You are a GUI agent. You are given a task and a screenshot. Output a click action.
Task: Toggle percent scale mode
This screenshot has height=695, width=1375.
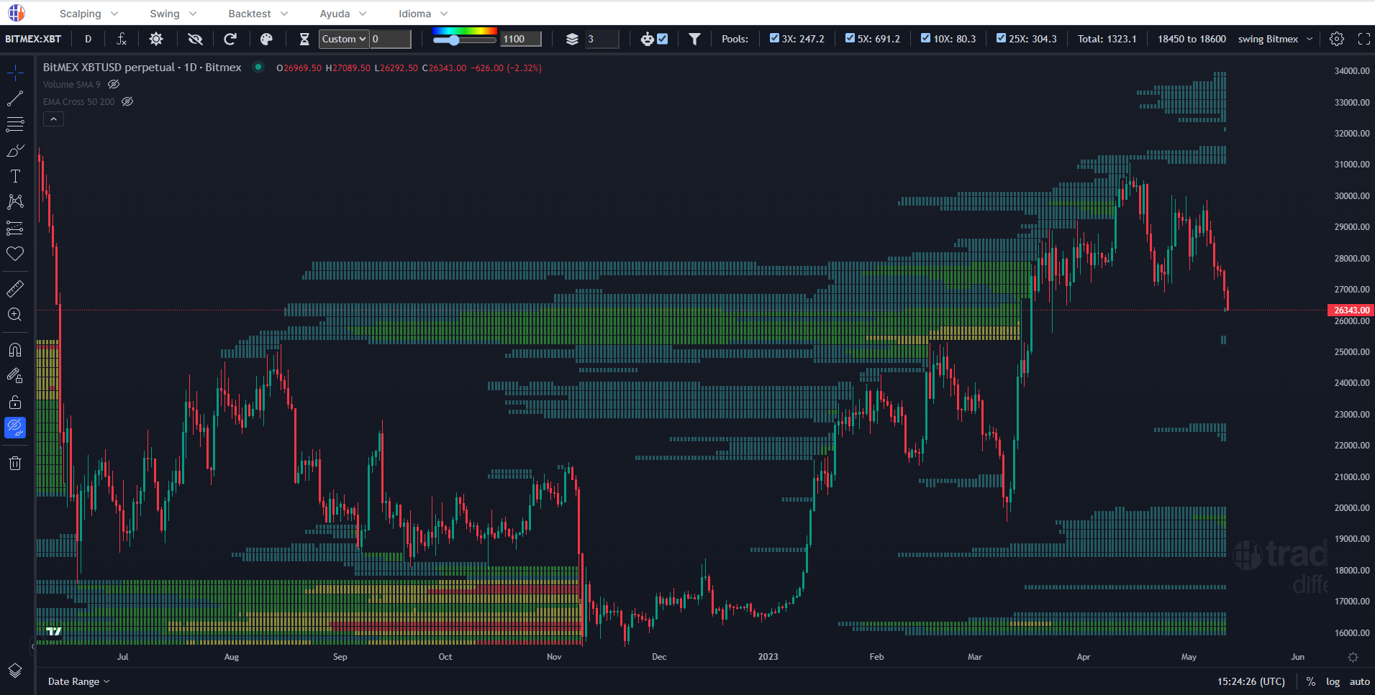pyautogui.click(x=1311, y=681)
